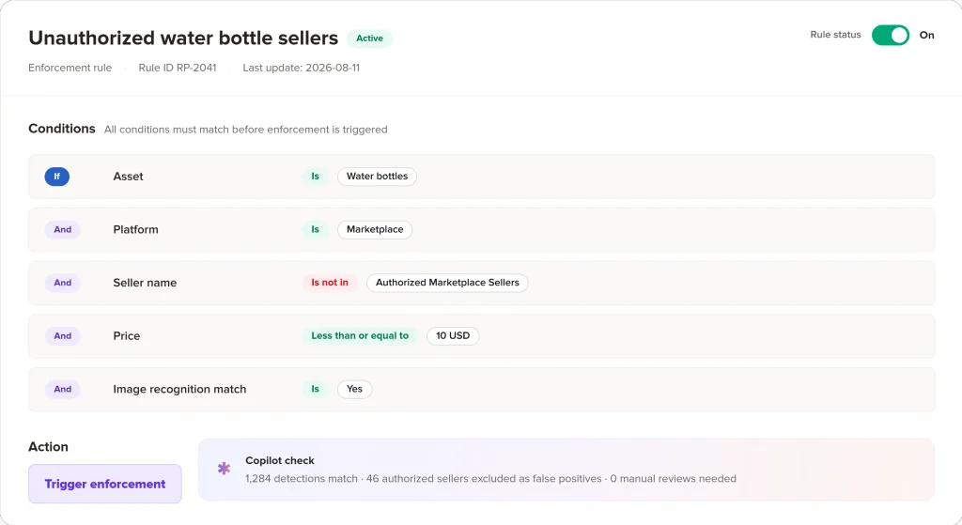Select the Platform condition field
This screenshot has width=962, height=525.
pyautogui.click(x=135, y=229)
